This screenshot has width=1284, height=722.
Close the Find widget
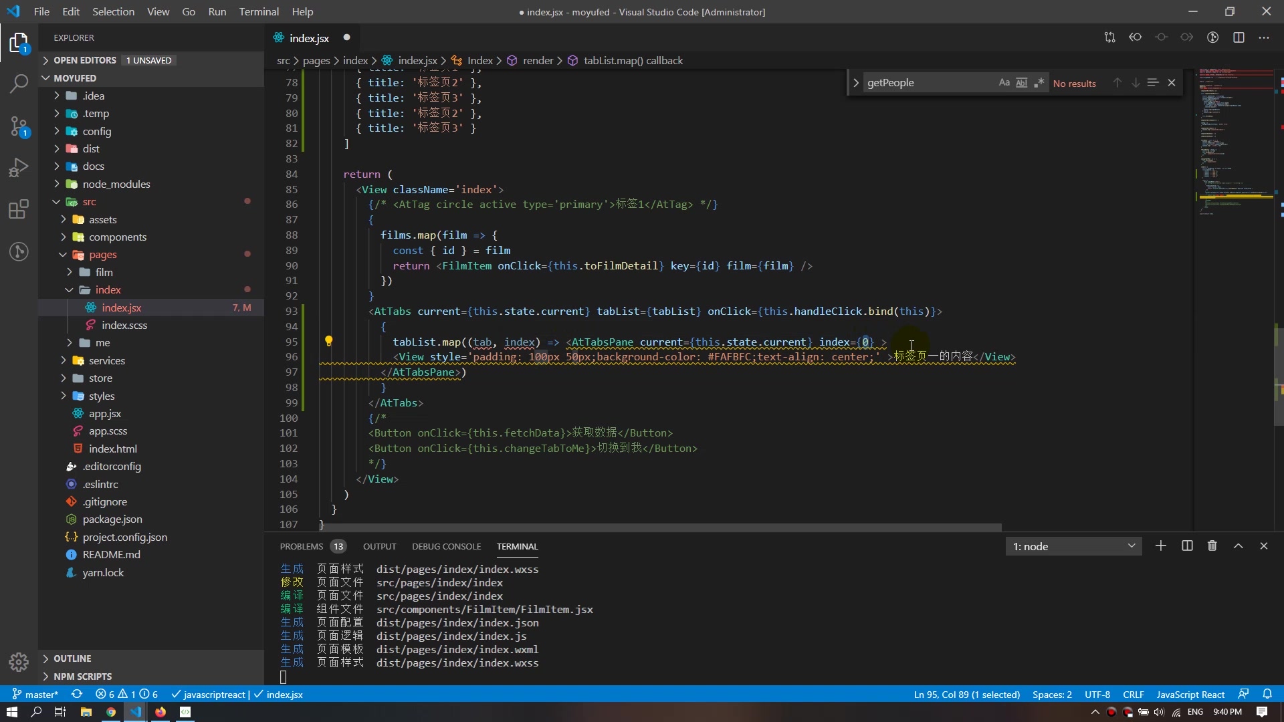[1172, 83]
